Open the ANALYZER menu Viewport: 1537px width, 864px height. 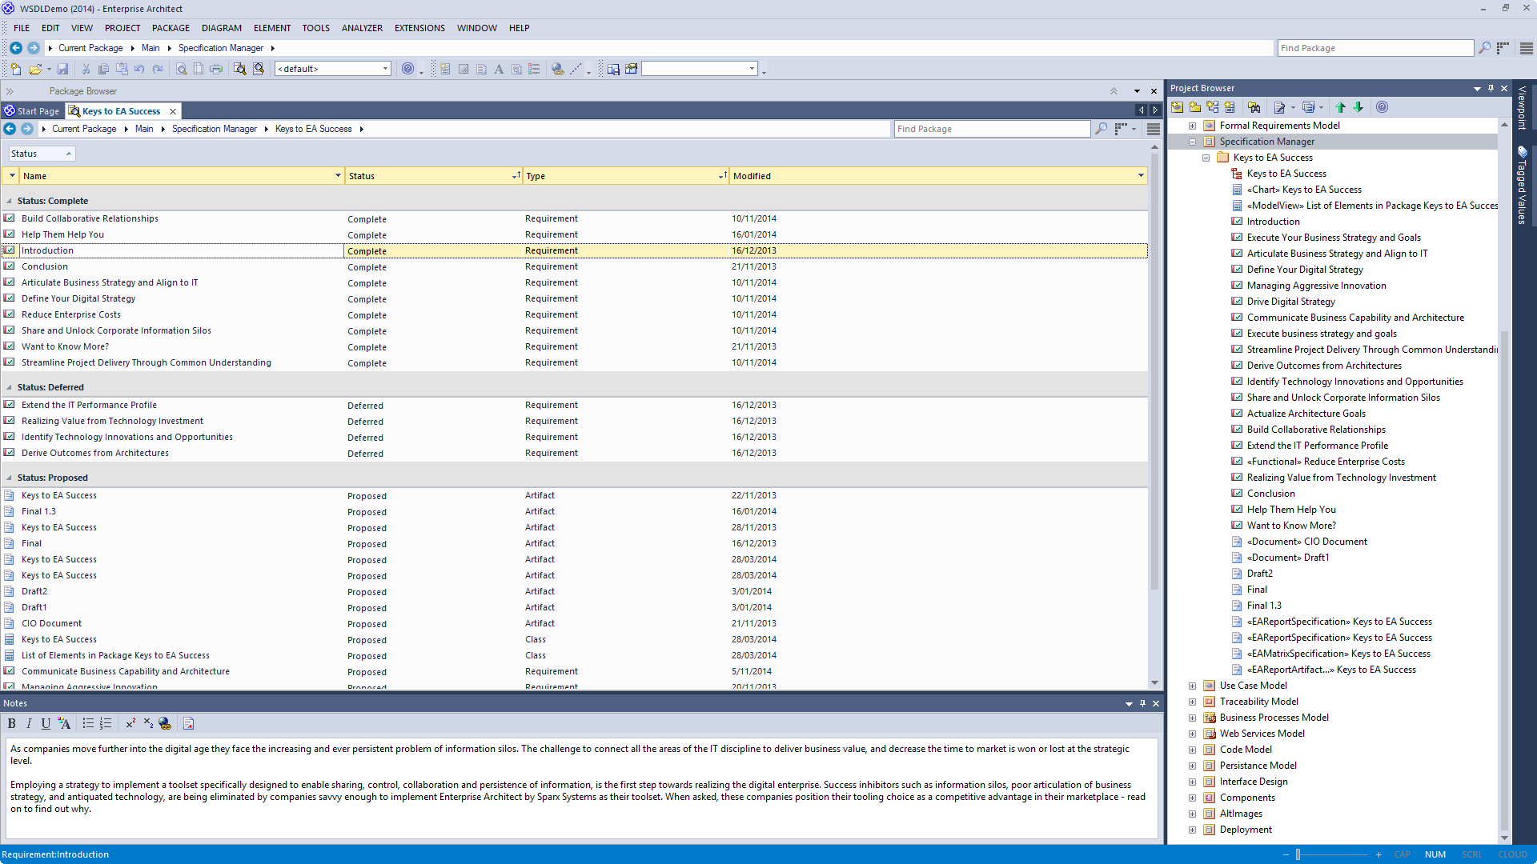pos(362,28)
